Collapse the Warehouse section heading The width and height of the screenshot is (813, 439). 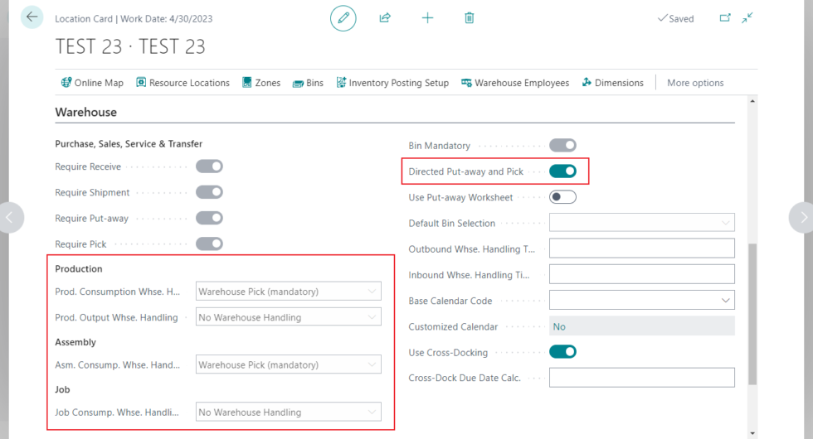point(86,113)
